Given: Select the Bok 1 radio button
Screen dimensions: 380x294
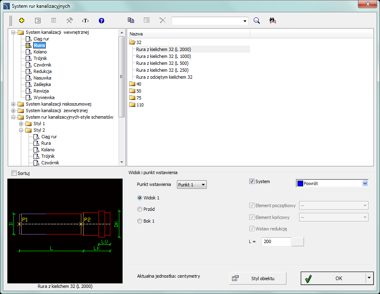Looking at the screenshot, I should [140, 221].
